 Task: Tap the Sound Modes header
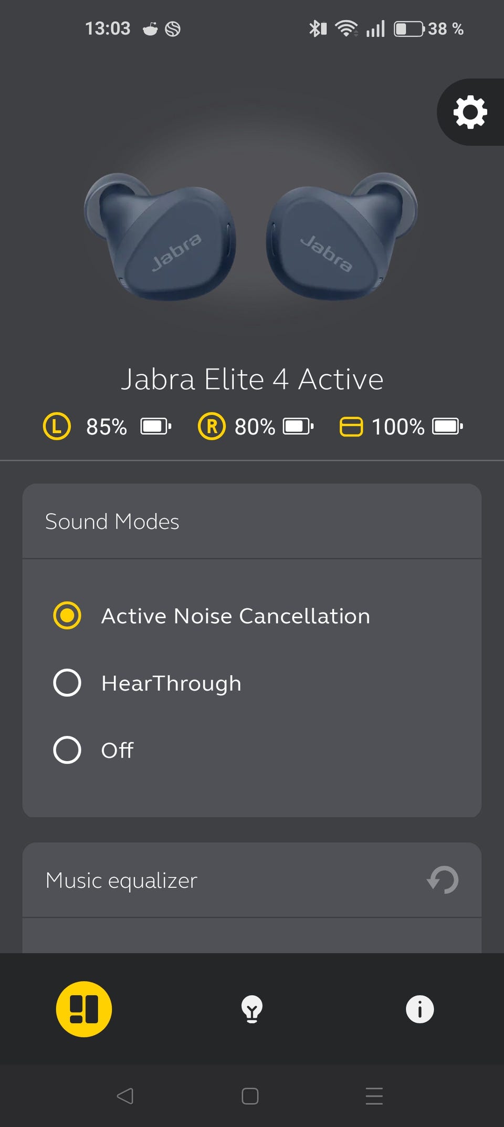coord(112,521)
